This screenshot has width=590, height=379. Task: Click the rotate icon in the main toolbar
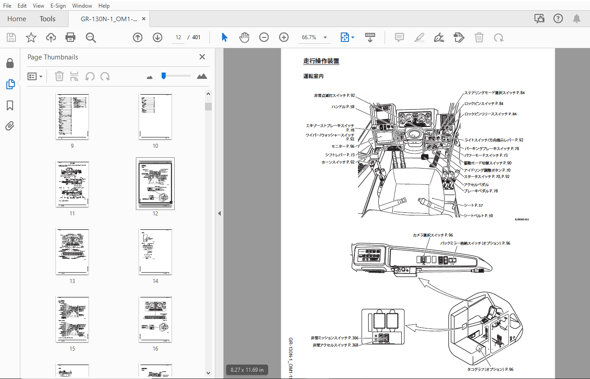pyautogui.click(x=499, y=37)
